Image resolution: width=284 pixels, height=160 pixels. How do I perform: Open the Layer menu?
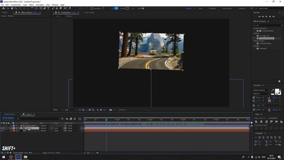coord(25,5)
